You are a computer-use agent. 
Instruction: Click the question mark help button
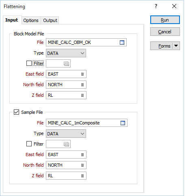(x=156, y=6)
